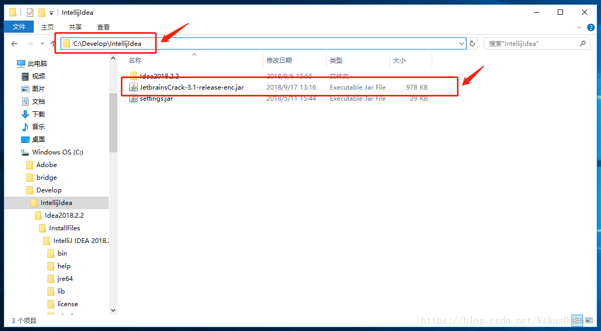This screenshot has height=331, width=601.
Task: Click the 2018/9/17 13:16 date cell
Action: tap(291, 87)
